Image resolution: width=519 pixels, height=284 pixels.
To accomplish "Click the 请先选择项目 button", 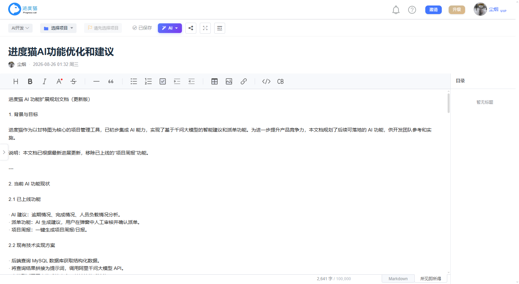I will pos(103,28).
